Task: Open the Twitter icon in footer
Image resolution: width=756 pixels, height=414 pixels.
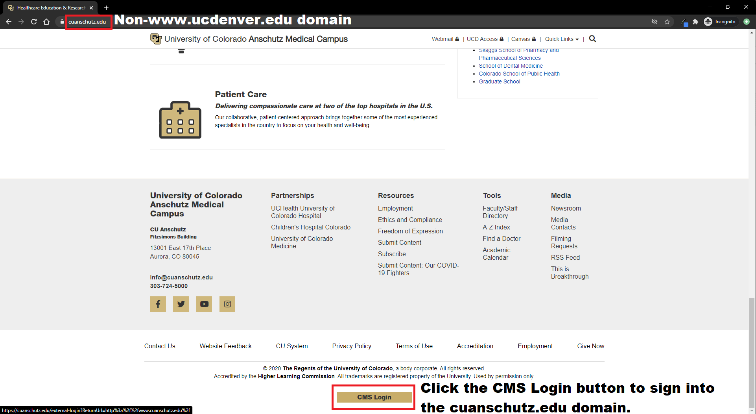Action: [x=181, y=304]
